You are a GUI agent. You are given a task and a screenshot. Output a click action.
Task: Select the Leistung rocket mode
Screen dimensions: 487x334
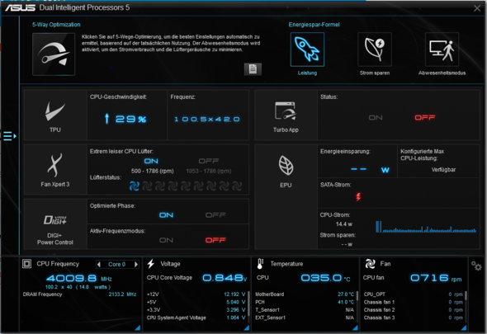[x=307, y=49]
